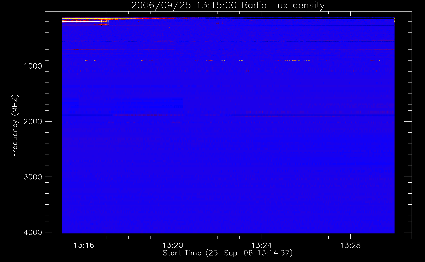Click the lighter blue rectangular band near 1700 MHz
The width and height of the screenshot is (425, 262).
pyautogui.click(x=148, y=103)
